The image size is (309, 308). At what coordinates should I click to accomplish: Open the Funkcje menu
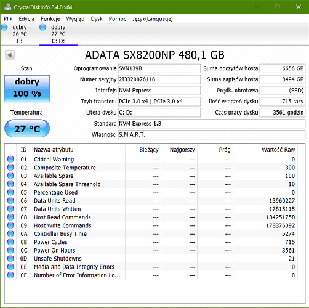click(50, 19)
